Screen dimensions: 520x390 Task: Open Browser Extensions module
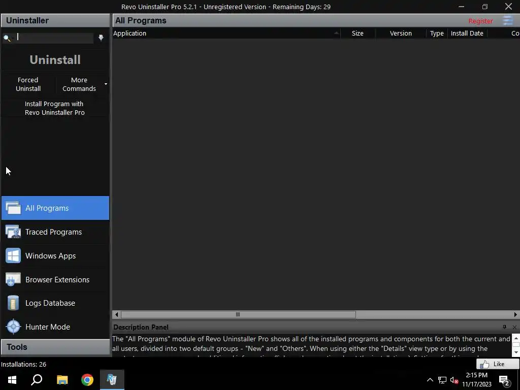tap(55, 280)
